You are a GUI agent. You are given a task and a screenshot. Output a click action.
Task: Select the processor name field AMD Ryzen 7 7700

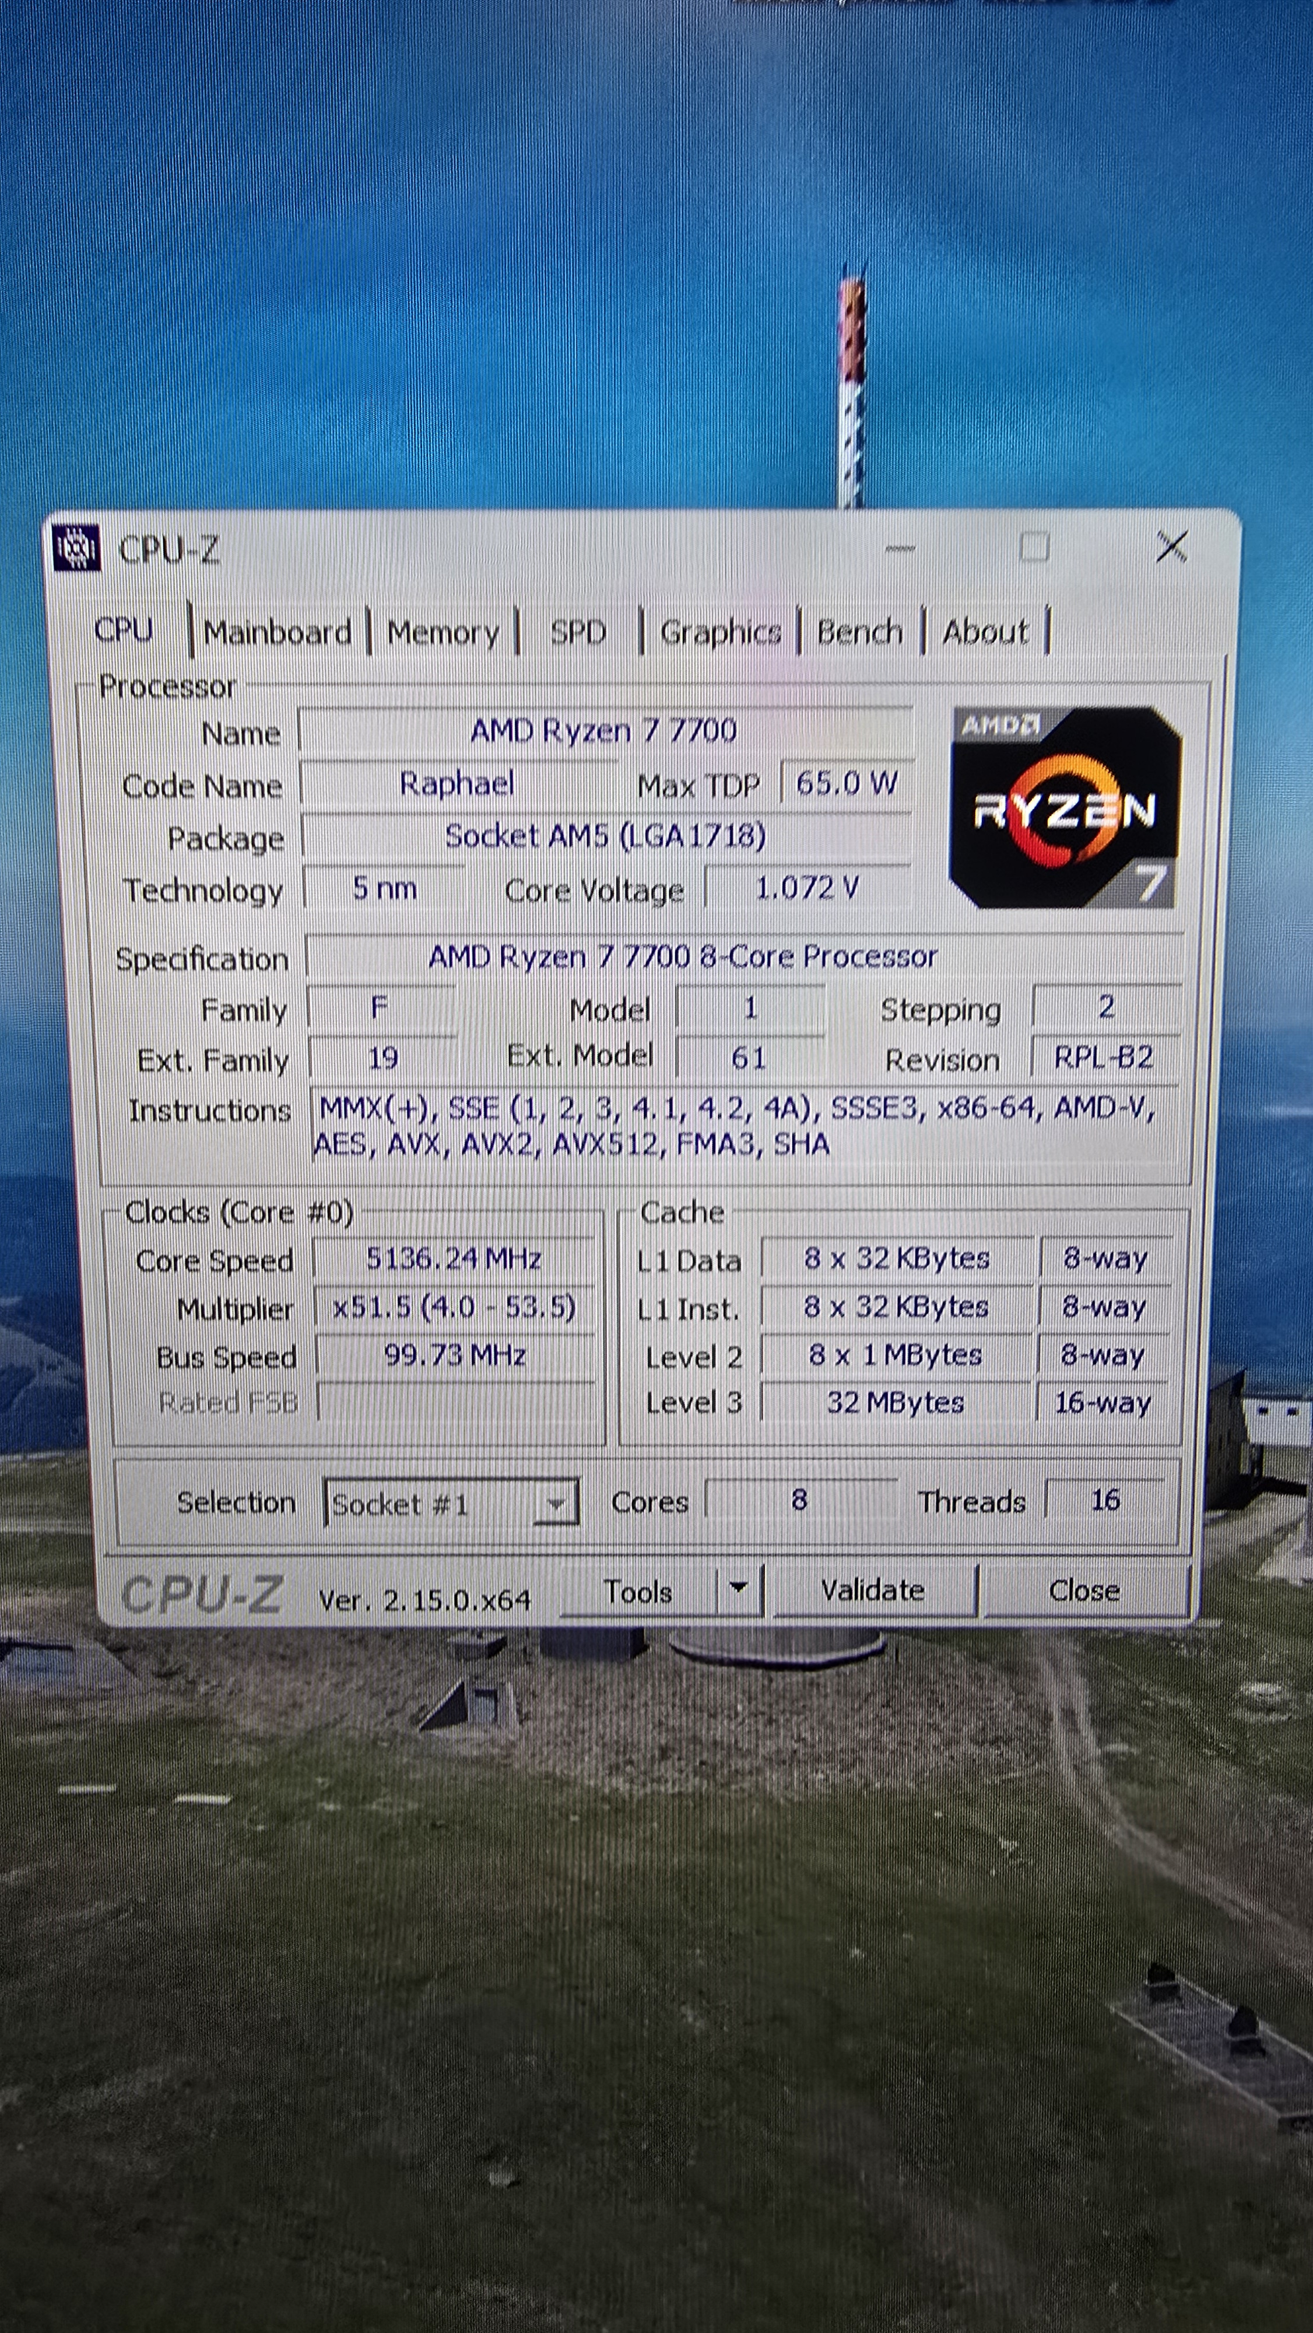[605, 731]
